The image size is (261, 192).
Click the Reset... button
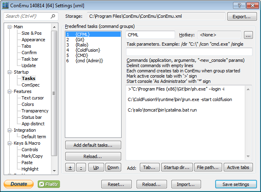point(116,184)
